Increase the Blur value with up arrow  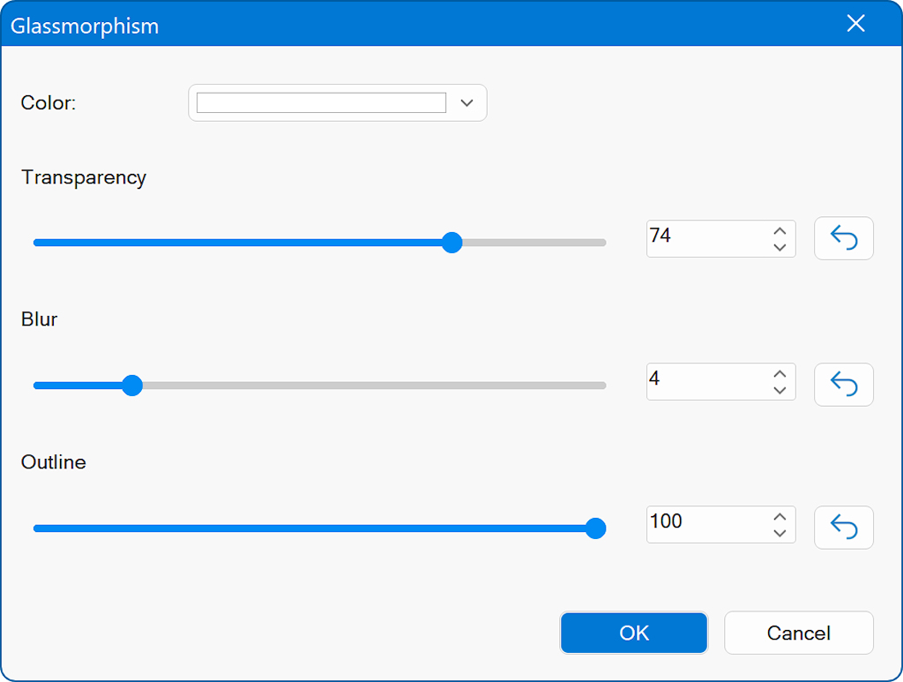[x=780, y=374]
